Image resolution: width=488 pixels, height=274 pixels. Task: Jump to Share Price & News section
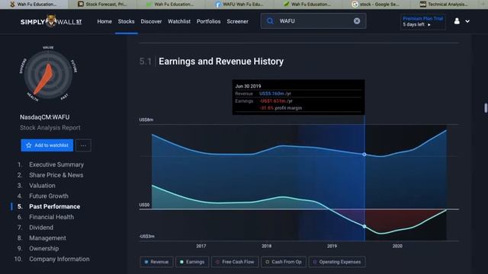(x=56, y=175)
